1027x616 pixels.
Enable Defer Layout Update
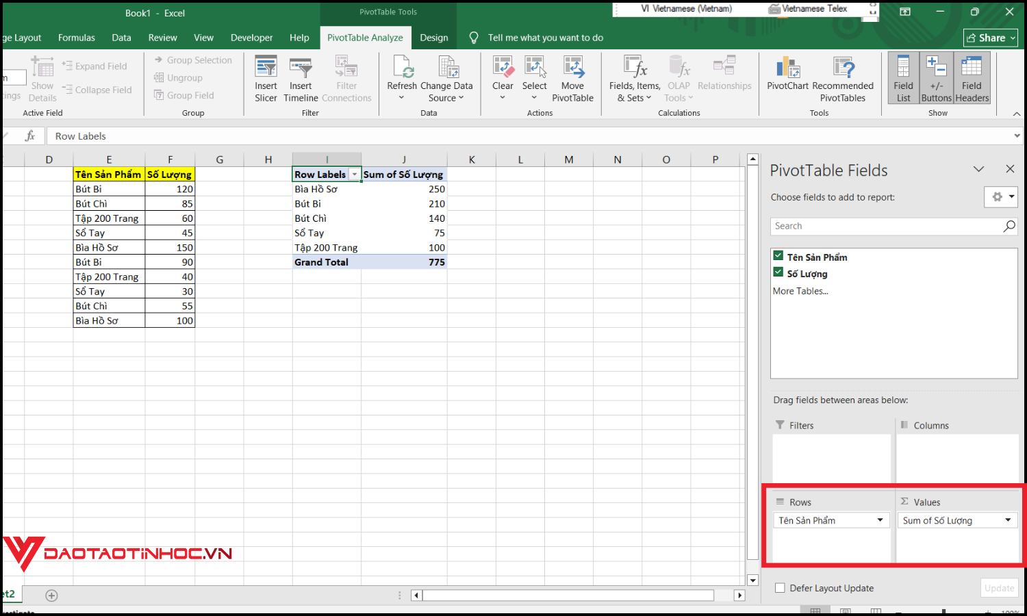pos(780,588)
